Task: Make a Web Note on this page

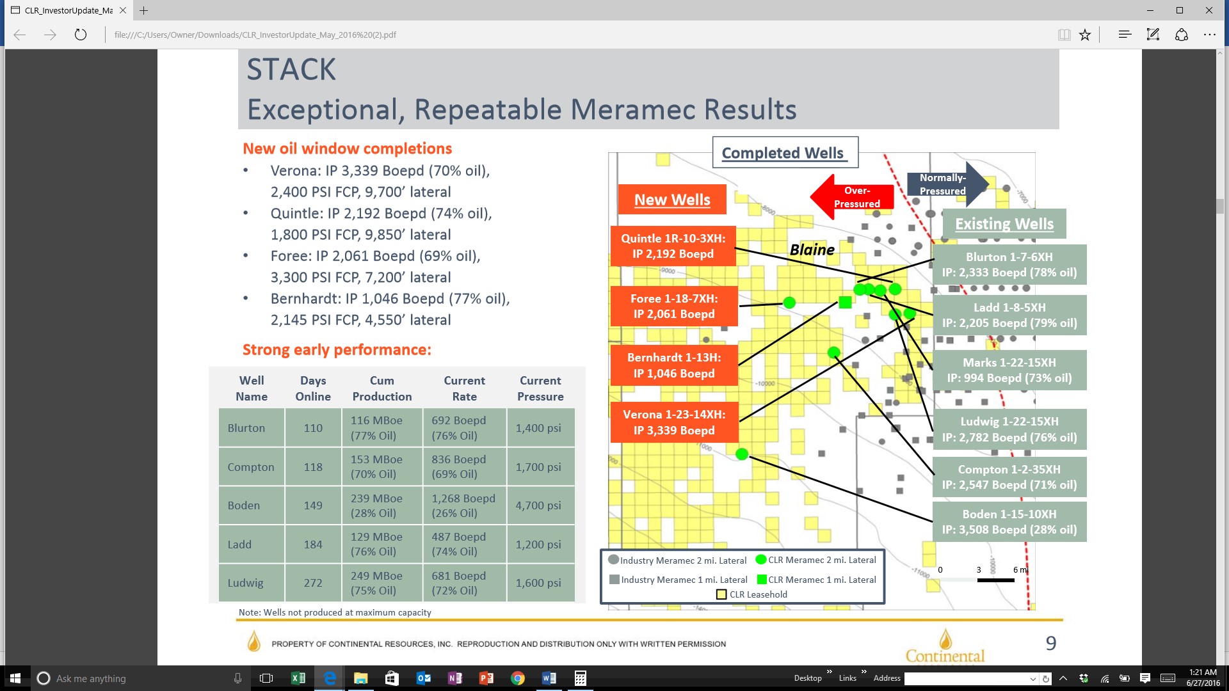Action: [x=1153, y=35]
